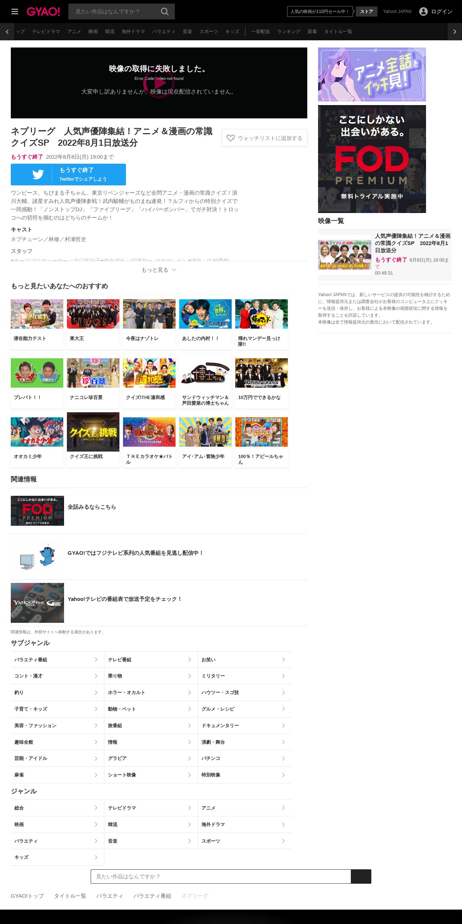Viewport: 462px width, 924px height.
Task: Select the 一挙配信 nav tab
Action: pyautogui.click(x=261, y=32)
